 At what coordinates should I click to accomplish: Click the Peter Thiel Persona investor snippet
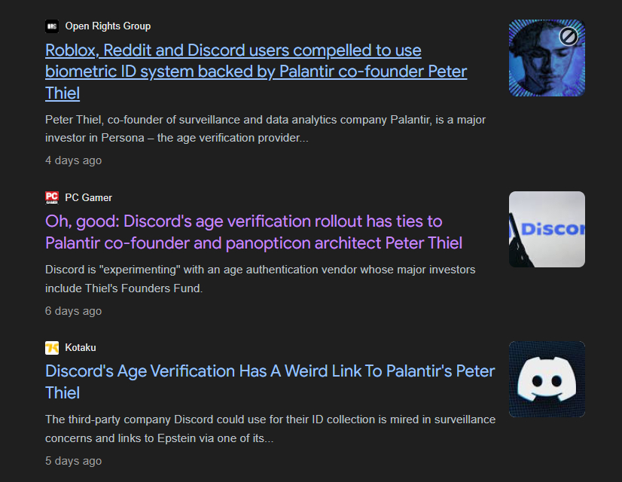tap(265, 129)
